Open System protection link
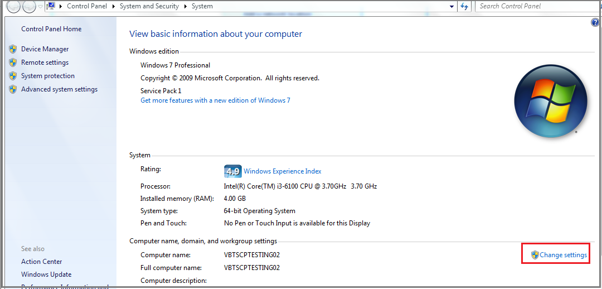 pyautogui.click(x=48, y=76)
